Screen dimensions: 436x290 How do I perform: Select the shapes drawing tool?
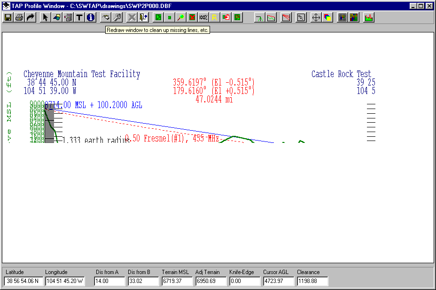57,17
